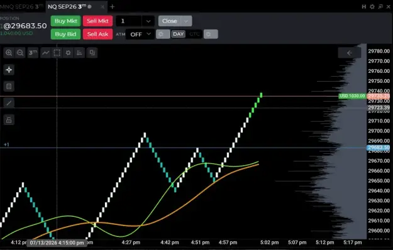The height and width of the screenshot is (250, 393).
Task: Click Buy Mkt button
Action: 65,21
